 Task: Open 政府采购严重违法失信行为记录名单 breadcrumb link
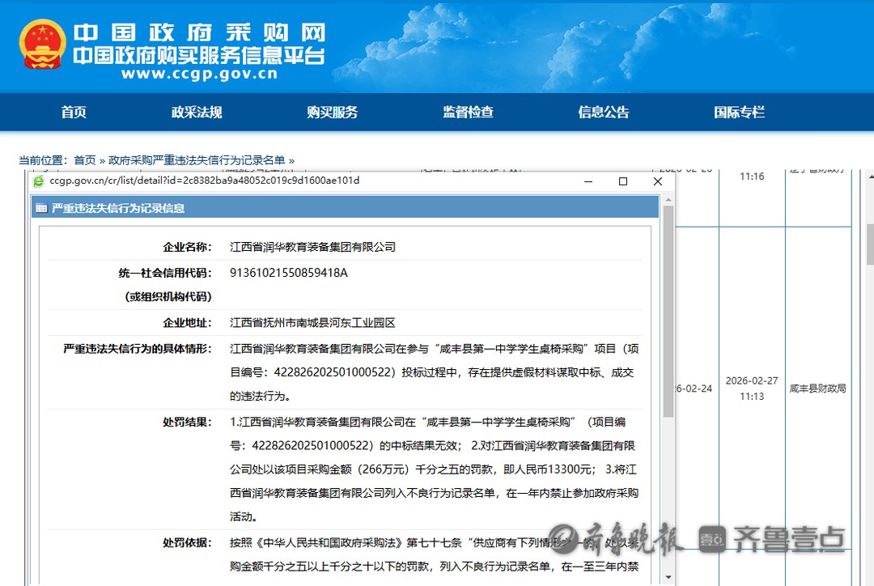[x=197, y=160]
